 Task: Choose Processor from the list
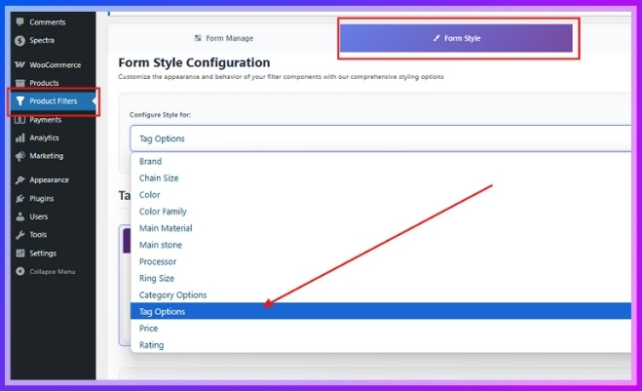(x=381, y=261)
